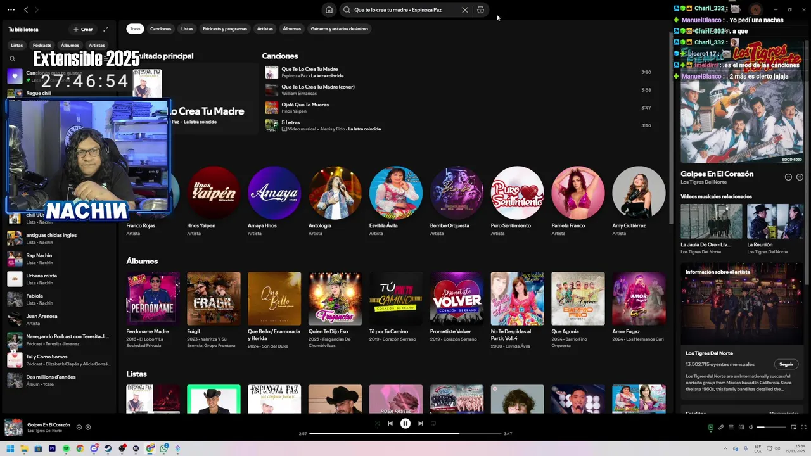The height and width of the screenshot is (456, 811).
Task: Follow Los Tigres Del Norte with Seguir
Action: 786,364
